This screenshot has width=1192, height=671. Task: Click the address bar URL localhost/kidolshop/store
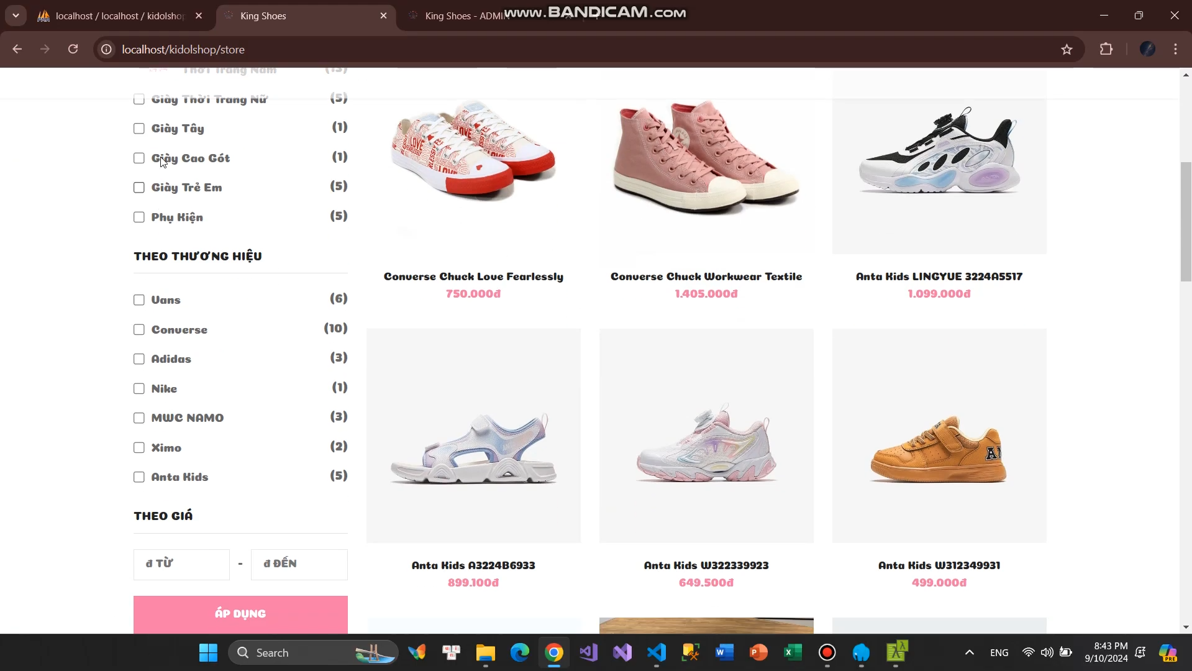point(183,49)
